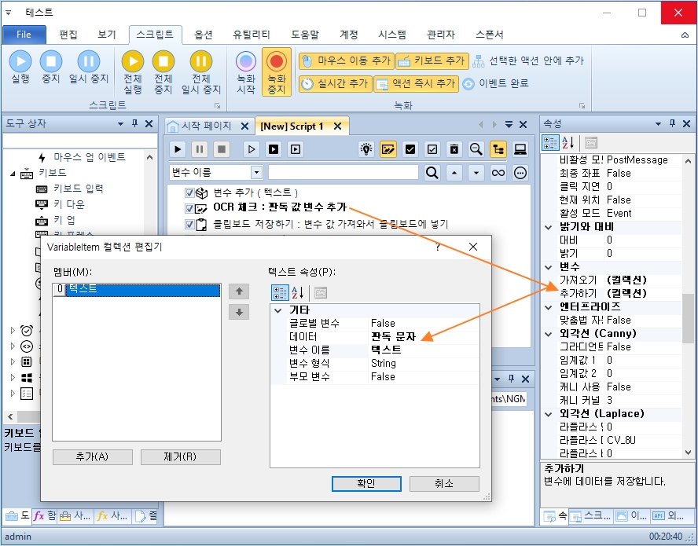Collapse the 외곽선 (Canny) group

(x=549, y=334)
